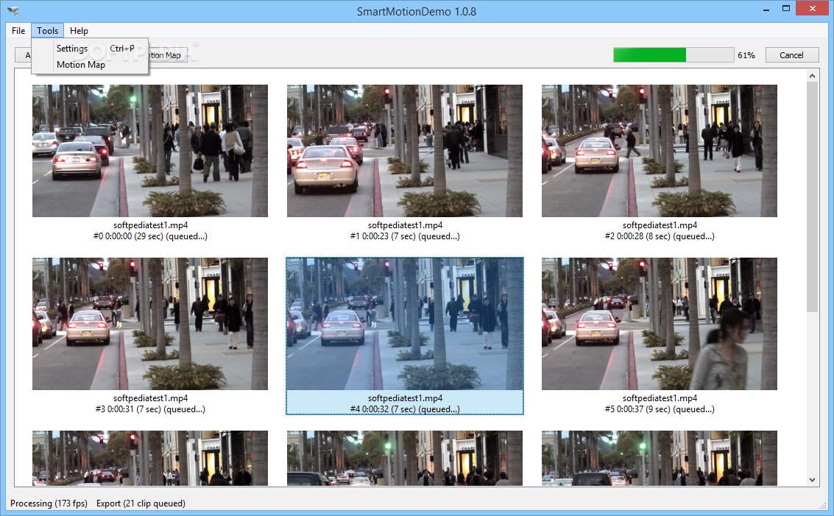Click 'Export (21 clip queued)' status text

[141, 503]
